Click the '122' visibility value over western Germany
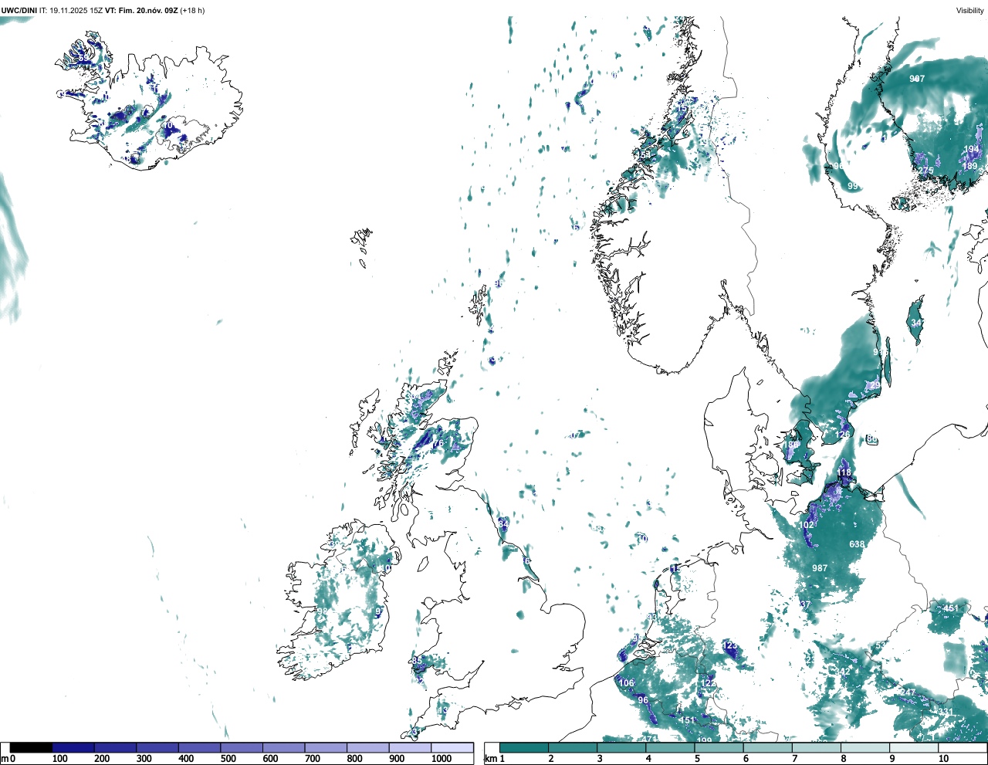Image resolution: width=988 pixels, height=765 pixels. pyautogui.click(x=708, y=683)
